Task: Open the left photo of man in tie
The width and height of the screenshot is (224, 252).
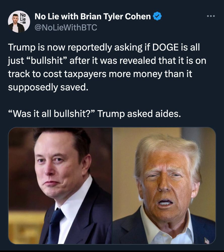Action: (60, 186)
